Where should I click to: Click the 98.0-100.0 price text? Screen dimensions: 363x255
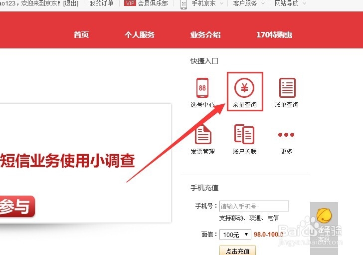pyautogui.click(x=268, y=235)
